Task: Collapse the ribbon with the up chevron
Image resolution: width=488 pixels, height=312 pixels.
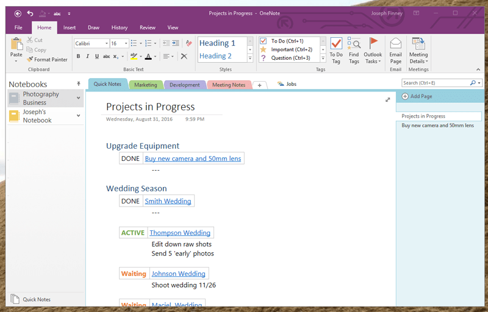Action: pyautogui.click(x=478, y=69)
